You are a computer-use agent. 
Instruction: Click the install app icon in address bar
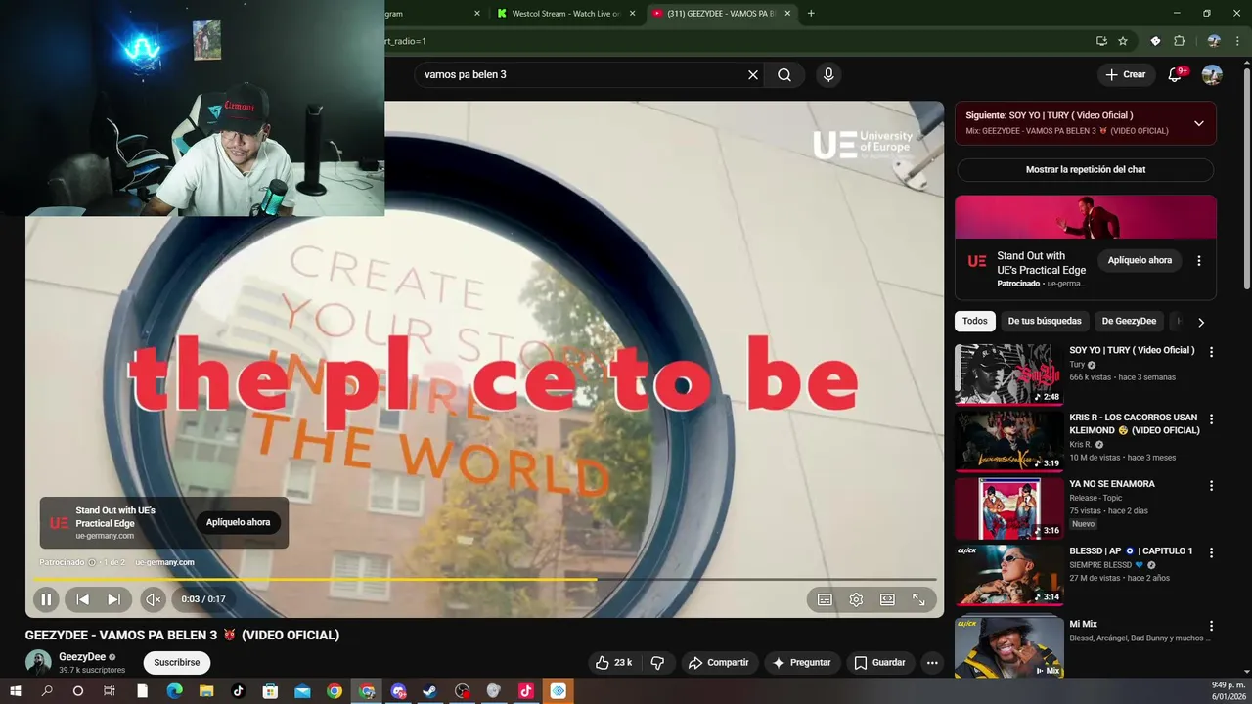1101,41
